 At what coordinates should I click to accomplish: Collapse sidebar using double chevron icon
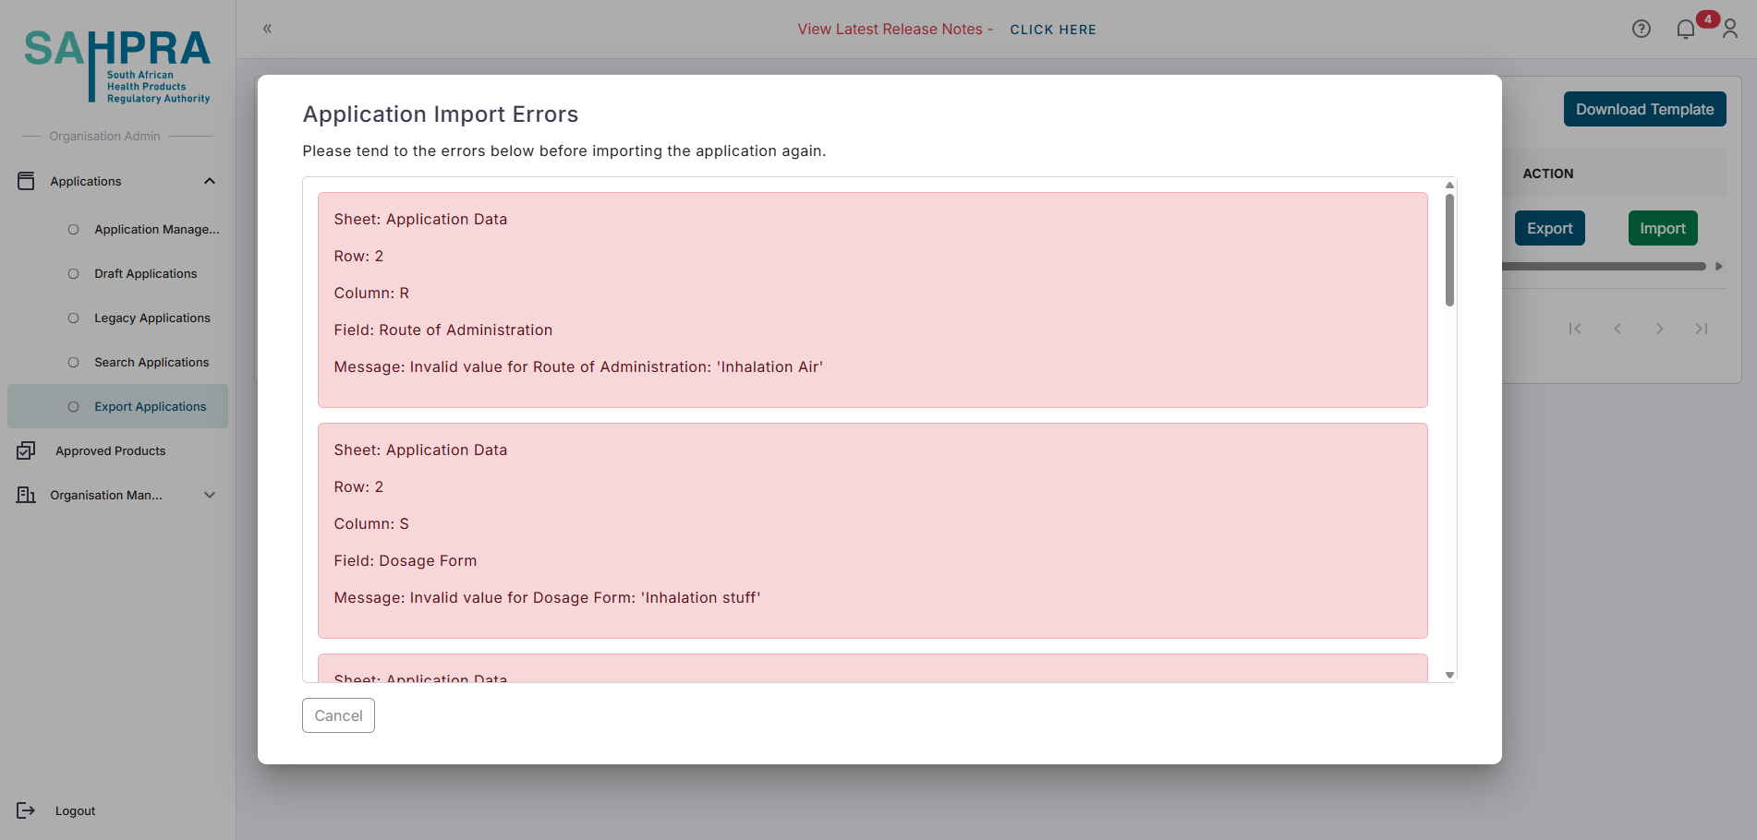[x=267, y=29]
